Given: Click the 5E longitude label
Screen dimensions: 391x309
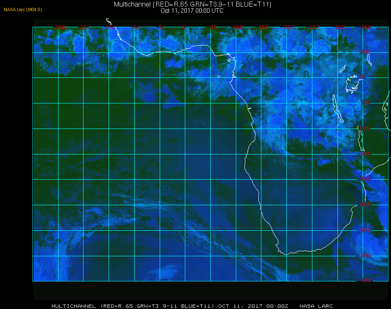Looking at the screenshot, I should pyautogui.click(x=214, y=27).
